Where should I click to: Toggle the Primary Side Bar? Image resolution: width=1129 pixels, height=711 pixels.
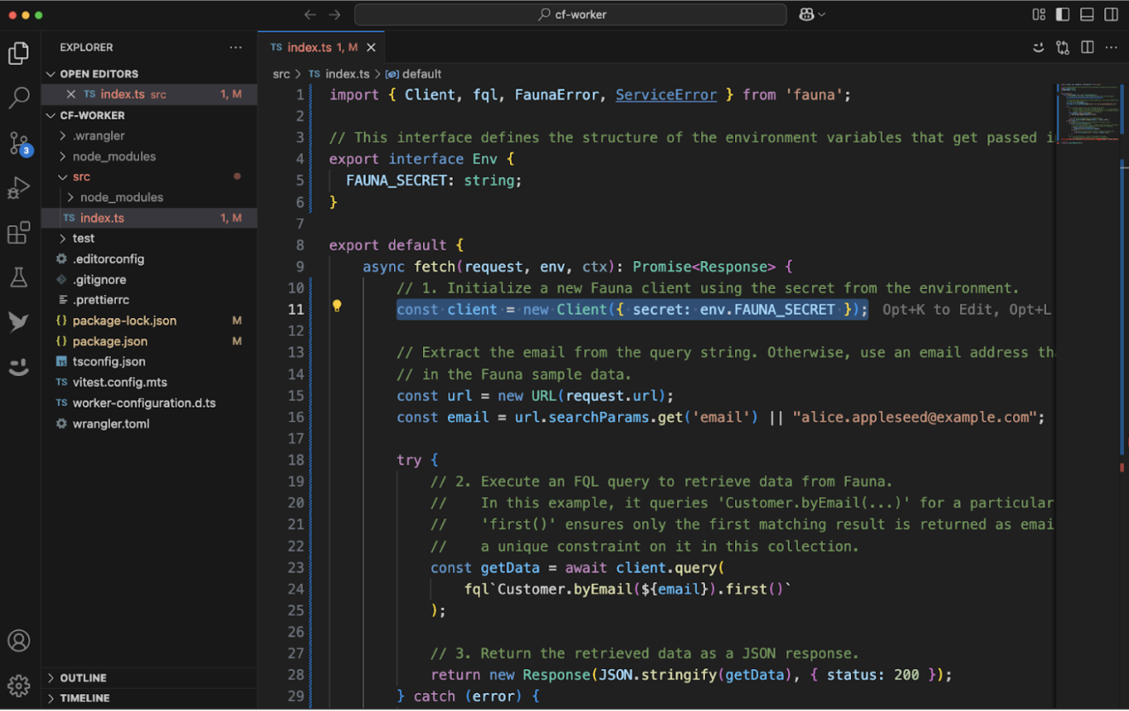point(1062,14)
